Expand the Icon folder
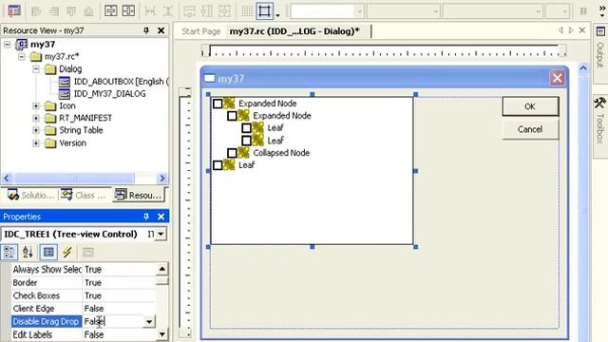 (x=36, y=105)
